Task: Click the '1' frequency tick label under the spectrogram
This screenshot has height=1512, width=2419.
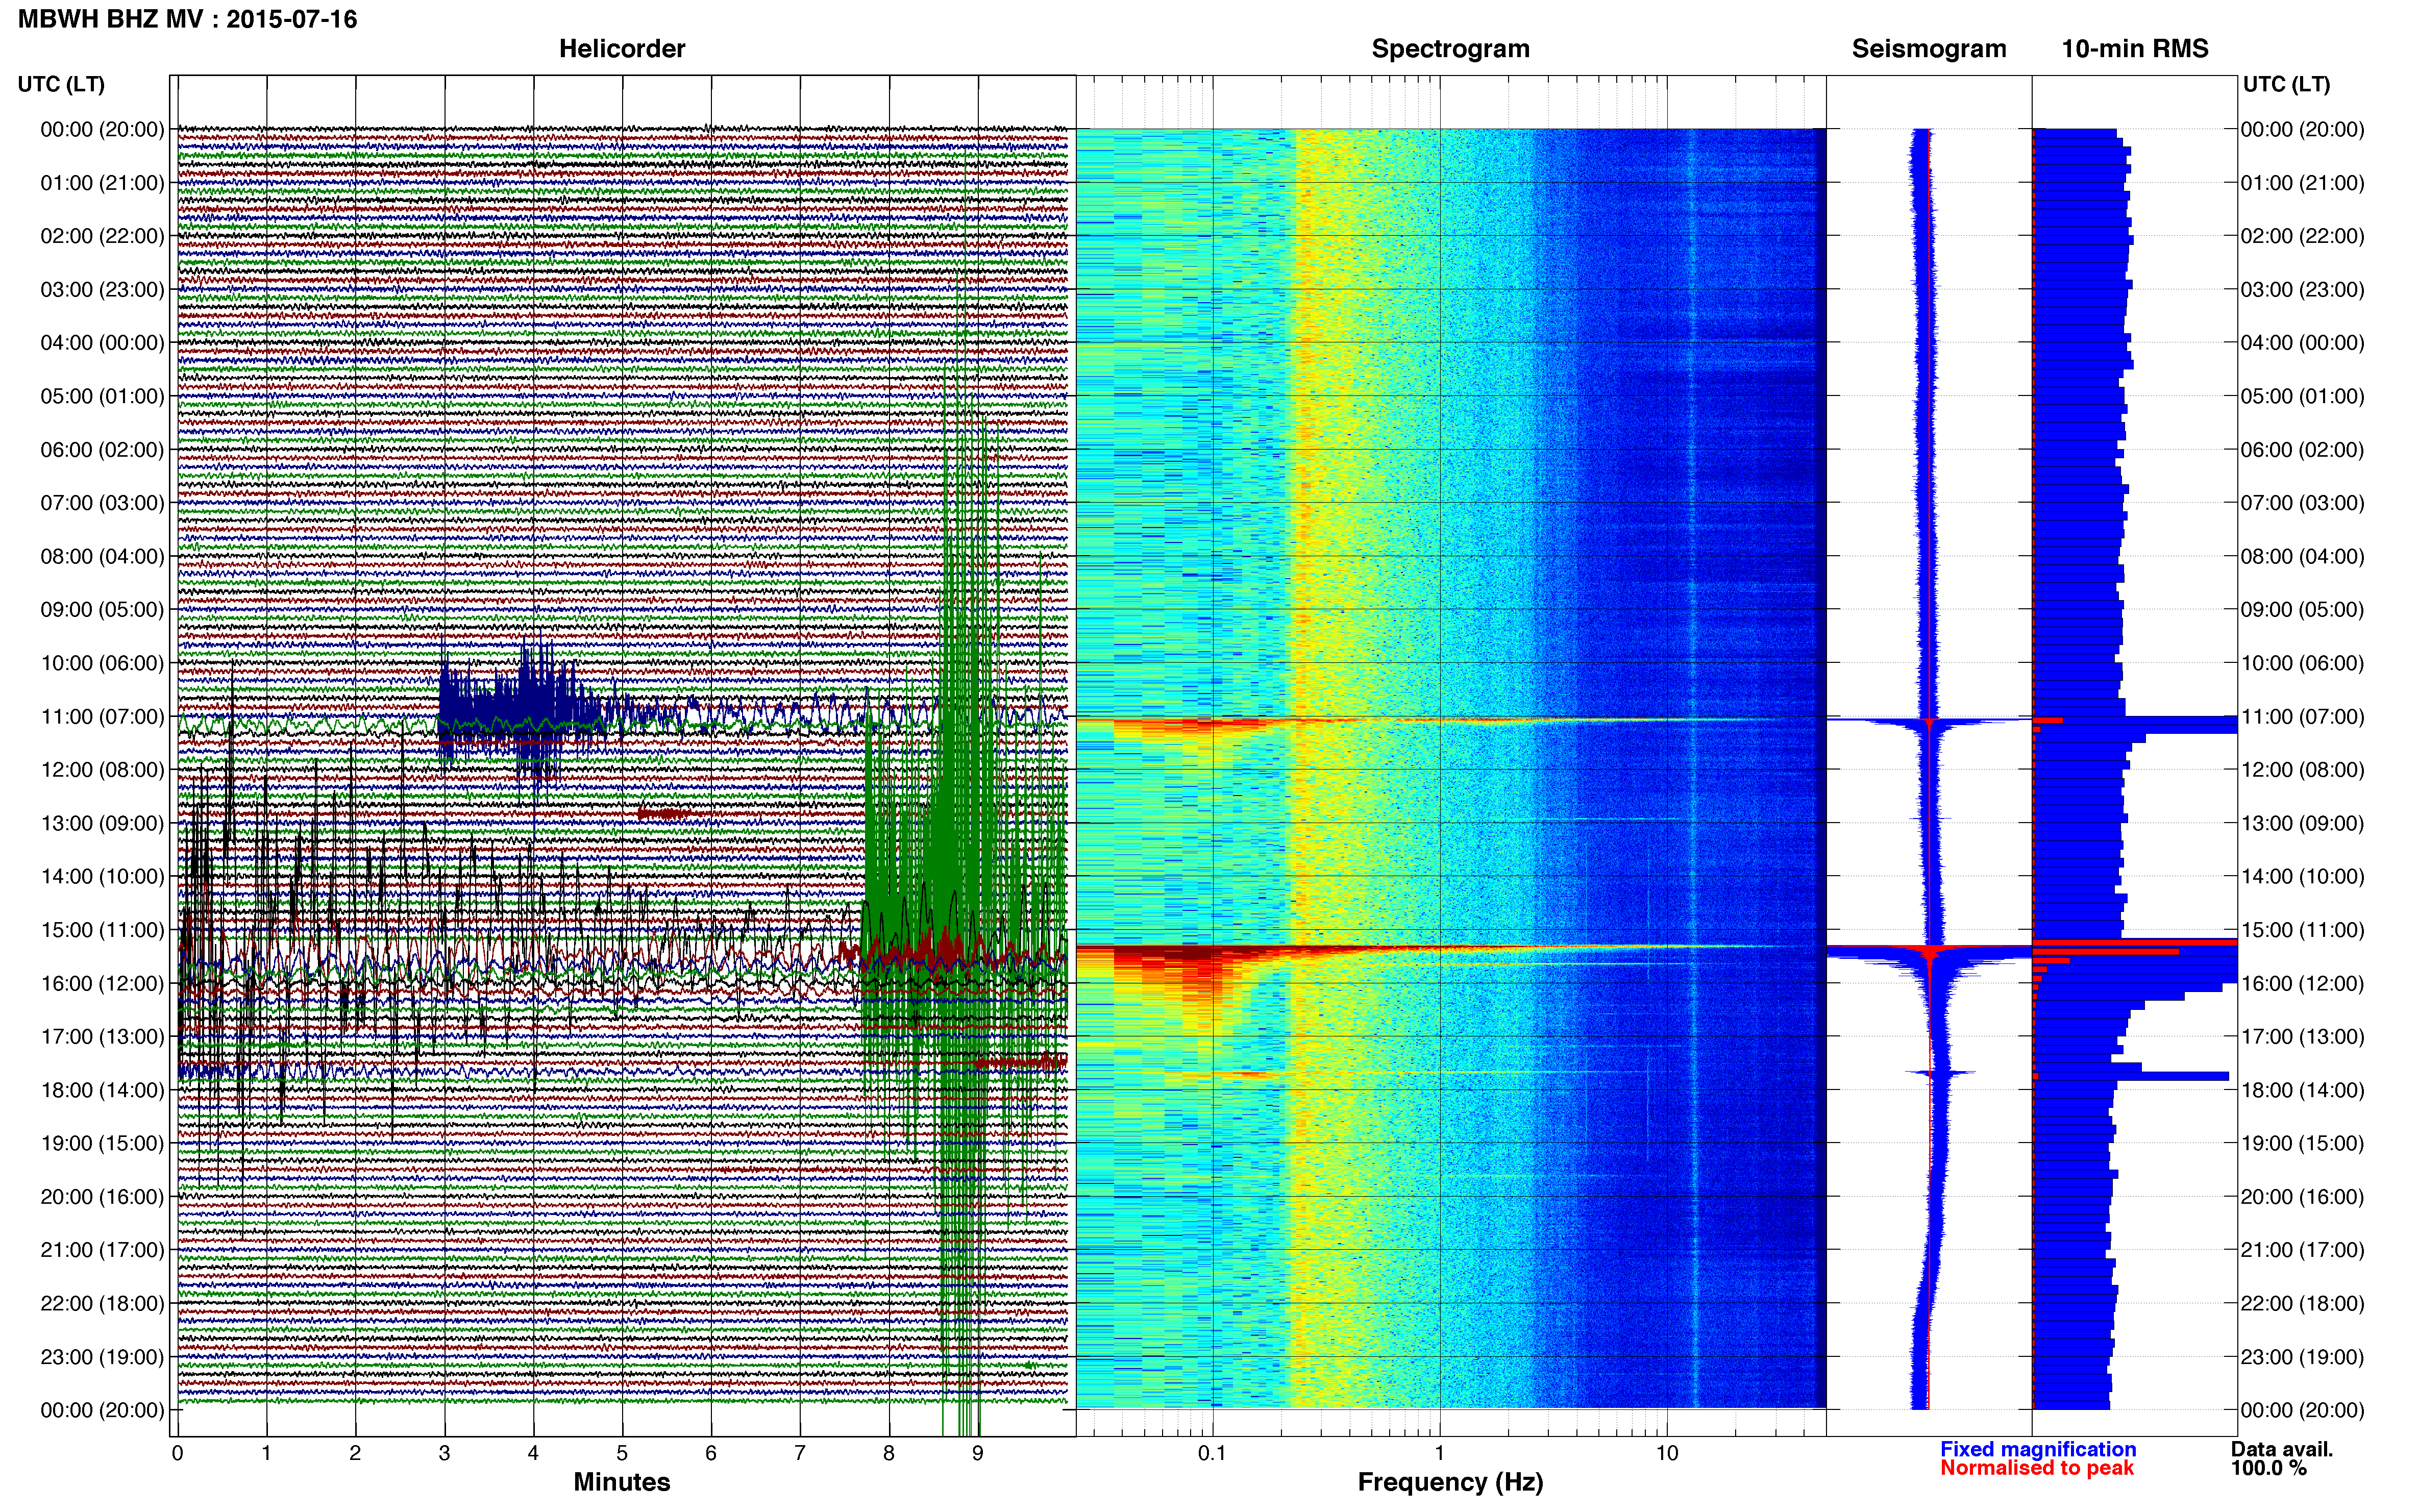Action: tap(1440, 1453)
